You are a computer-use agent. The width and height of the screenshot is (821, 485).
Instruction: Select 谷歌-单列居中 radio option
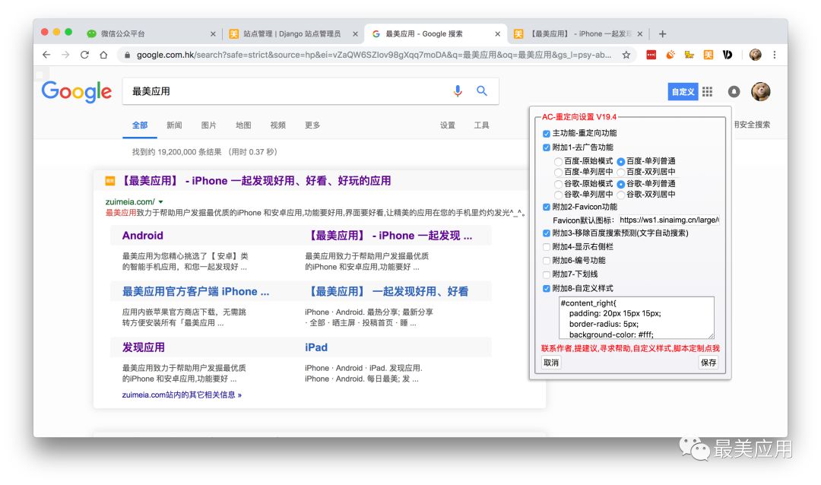(x=558, y=195)
